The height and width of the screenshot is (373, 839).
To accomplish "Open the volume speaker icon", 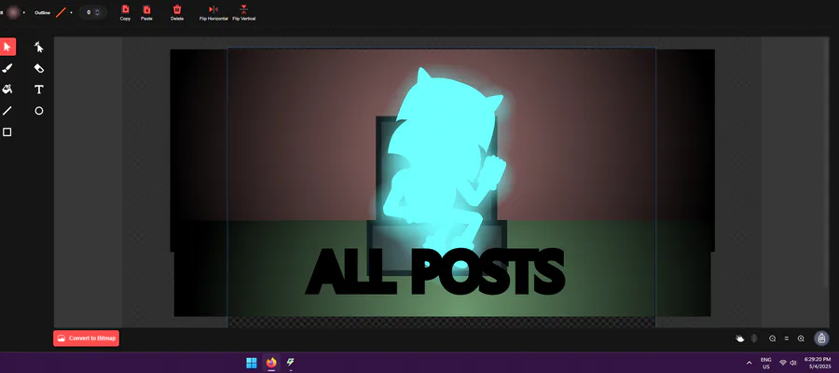I will point(793,363).
